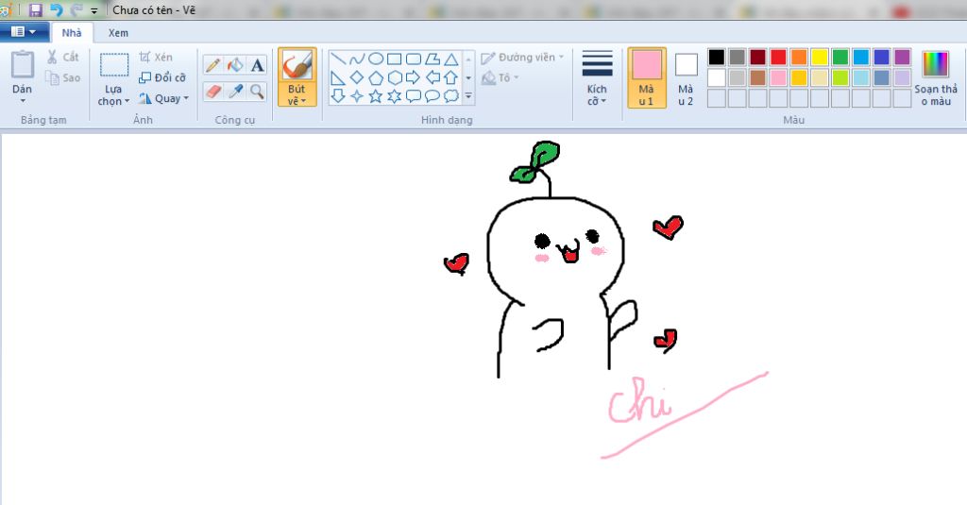This screenshot has height=505, width=967.
Task: Click the undo arrow in title bar
Action: pyautogui.click(x=56, y=9)
